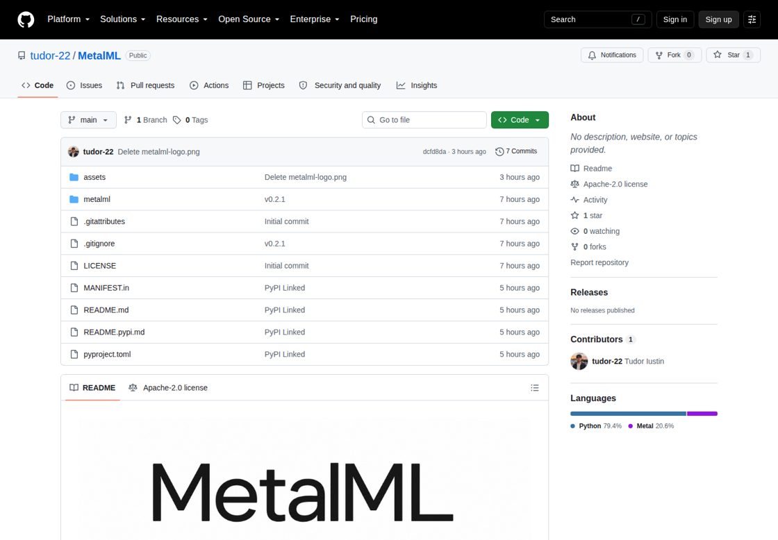Star the MetalML repository
Viewport: 778px width, 540px height.
click(733, 55)
